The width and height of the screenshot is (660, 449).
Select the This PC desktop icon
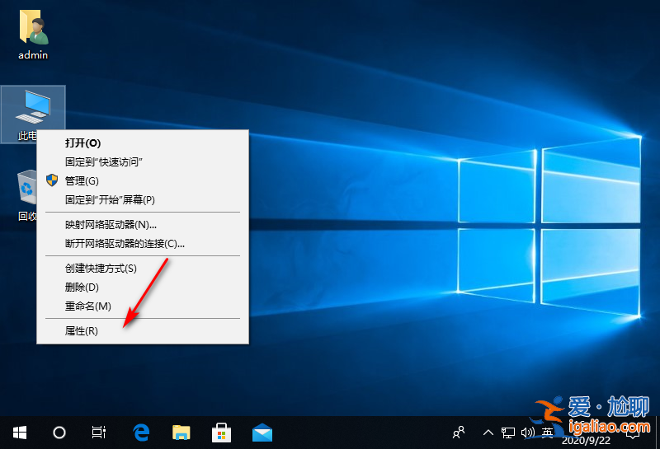(33, 114)
